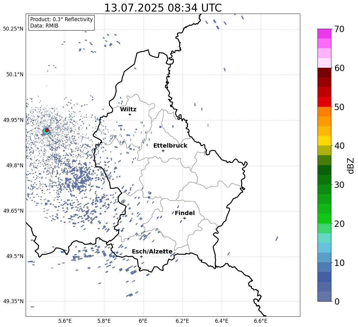Click the colorbar tick label 50
358x327 pixels.
click(339, 107)
